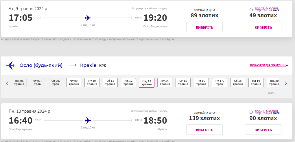This screenshot has width=295, height=142.
Task: Click the Wizz plane logo beside Осло
Action: (10, 65)
